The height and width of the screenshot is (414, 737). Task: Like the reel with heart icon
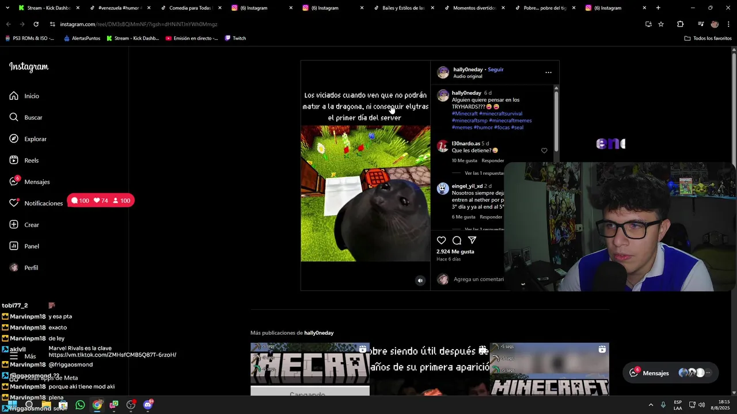coord(441,240)
